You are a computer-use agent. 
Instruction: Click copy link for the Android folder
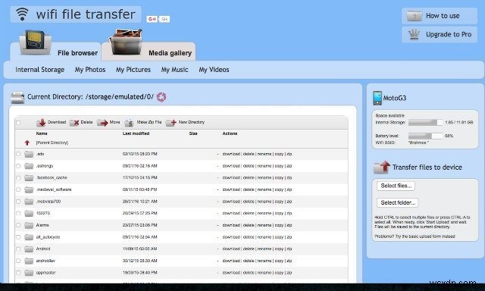tap(279, 249)
